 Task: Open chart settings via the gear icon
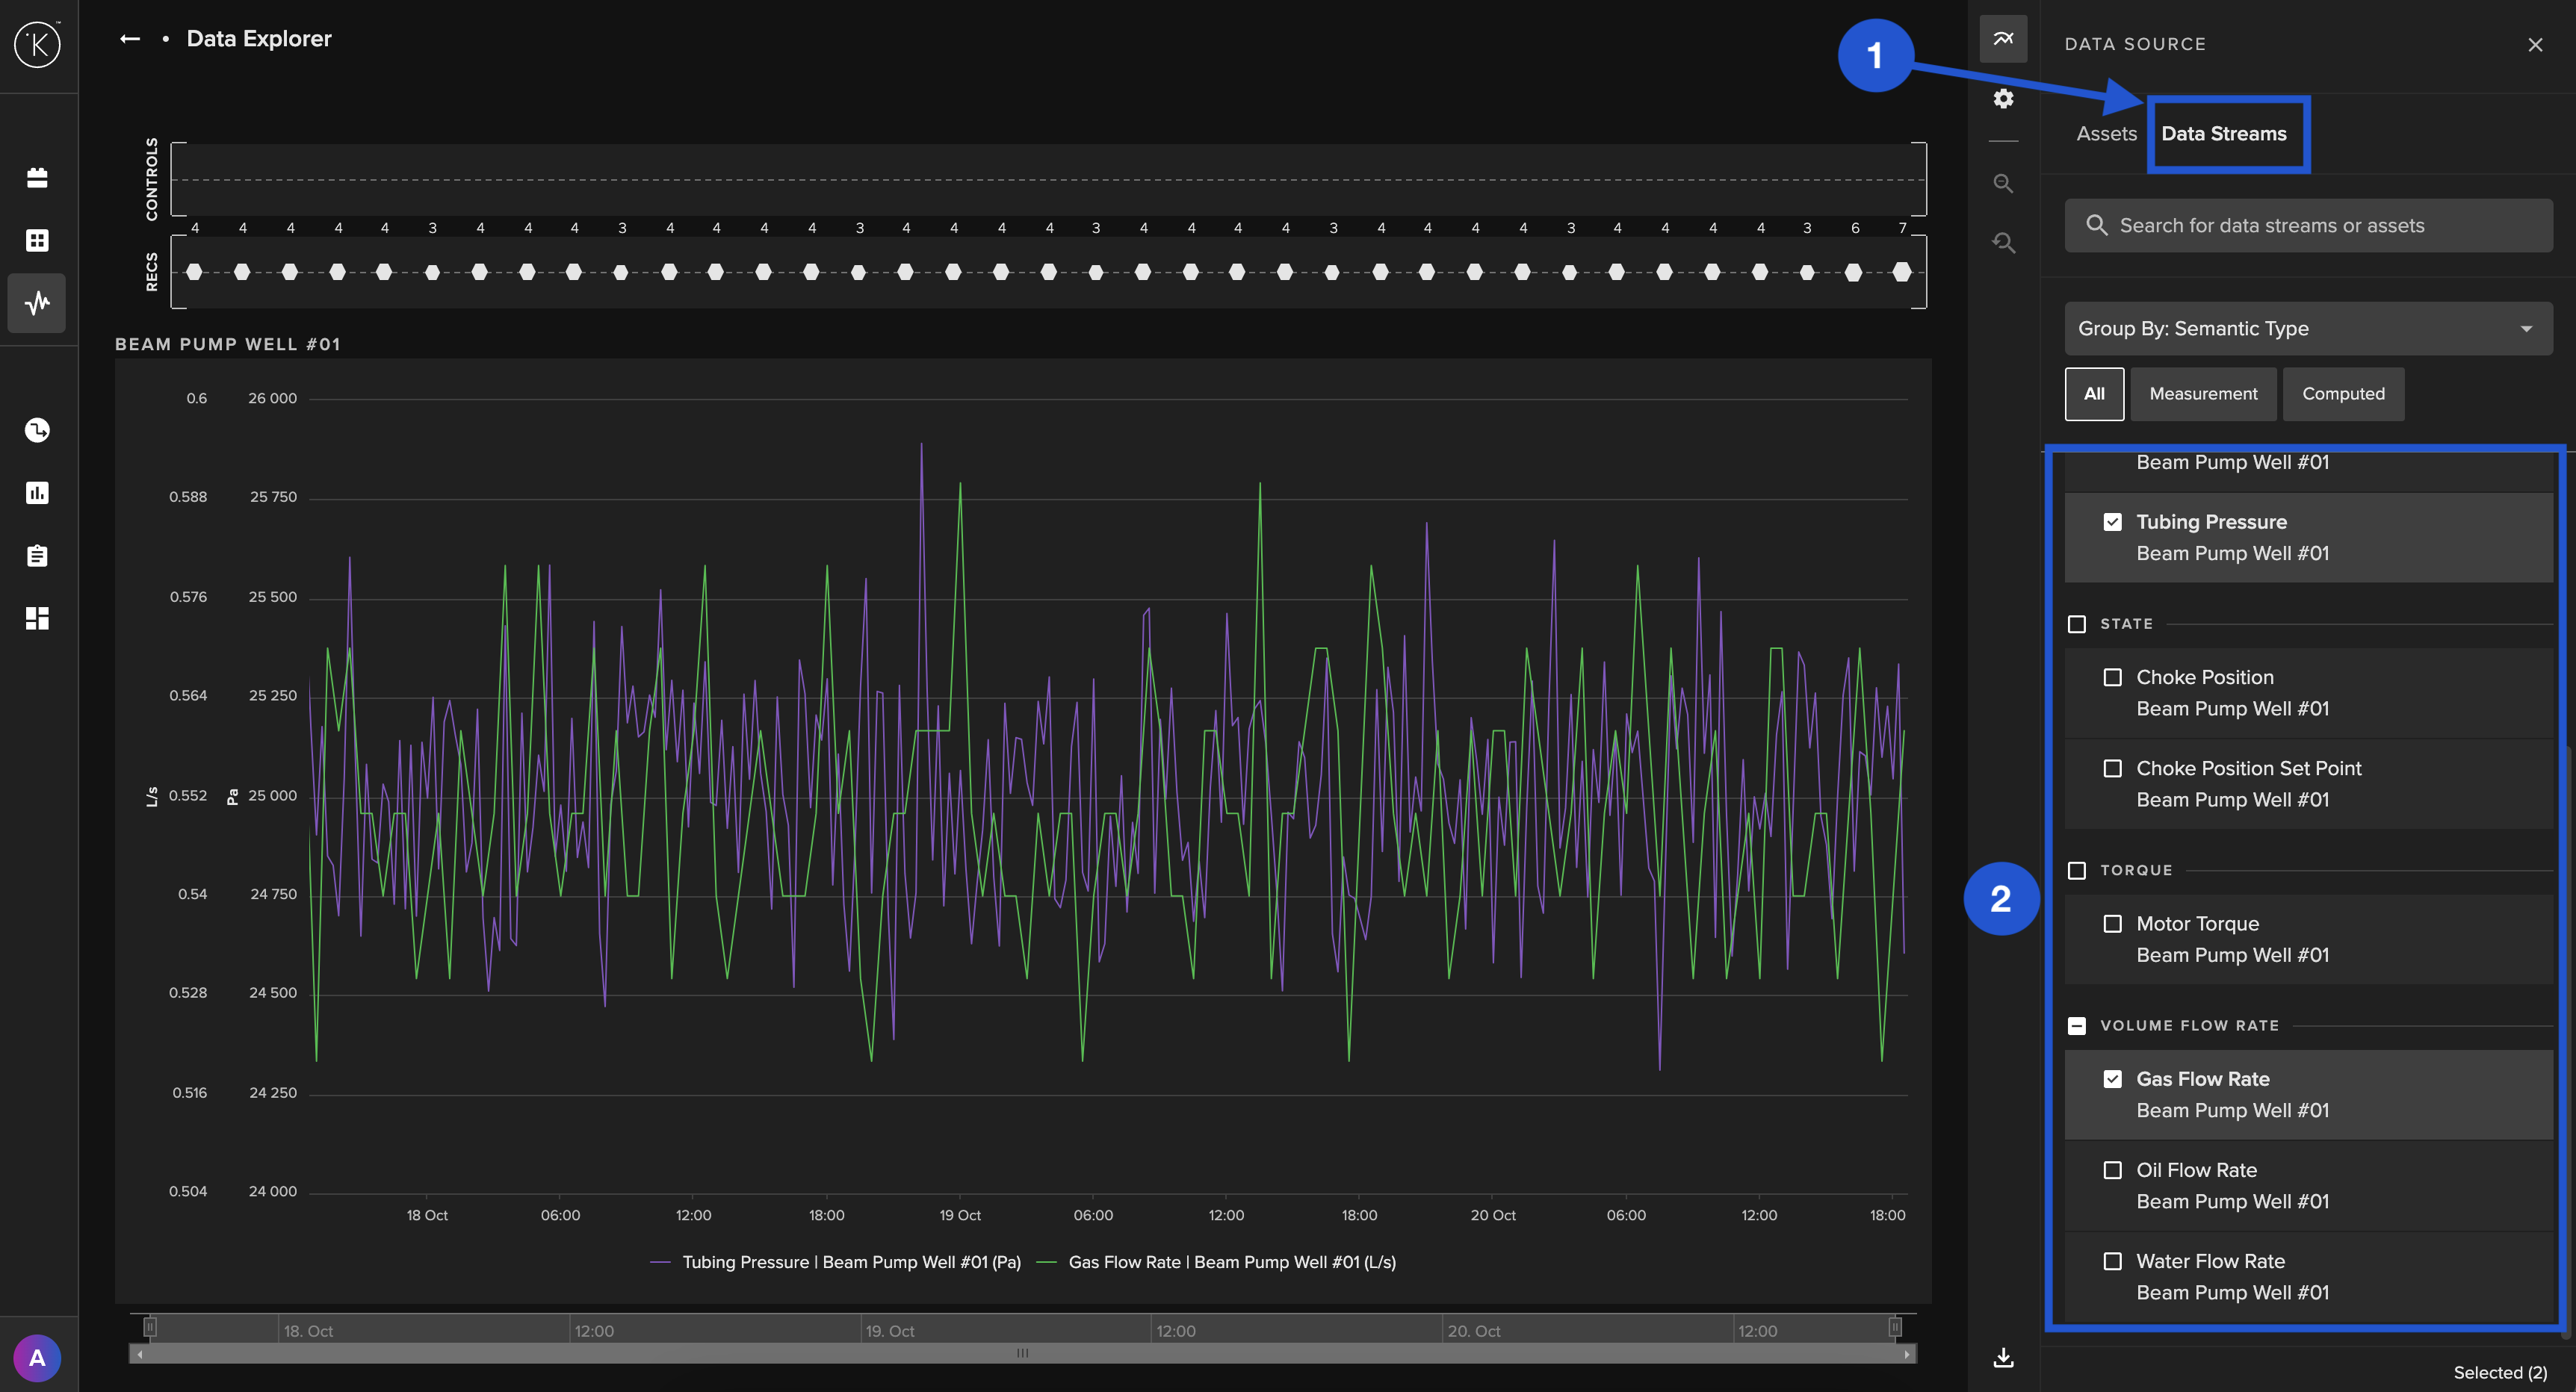click(2003, 98)
